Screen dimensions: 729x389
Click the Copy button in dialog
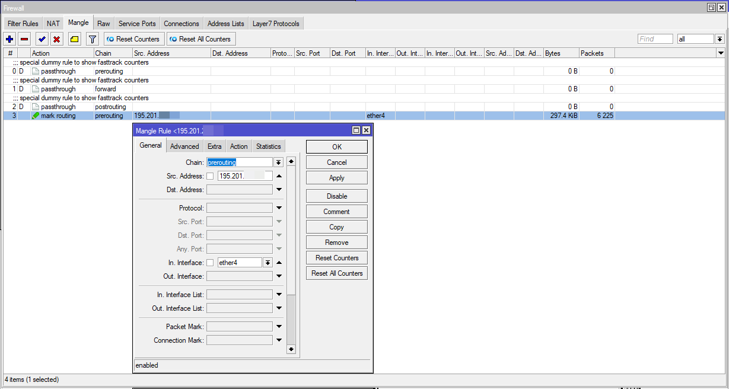point(337,227)
